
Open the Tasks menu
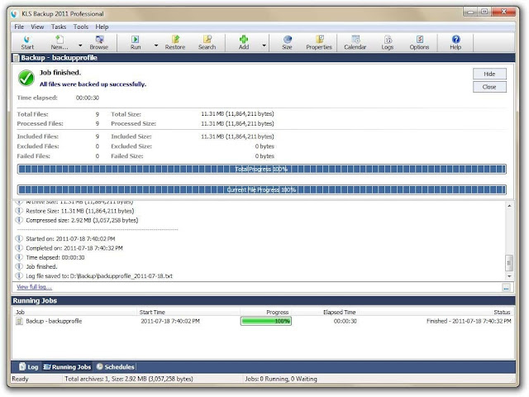pyautogui.click(x=59, y=26)
